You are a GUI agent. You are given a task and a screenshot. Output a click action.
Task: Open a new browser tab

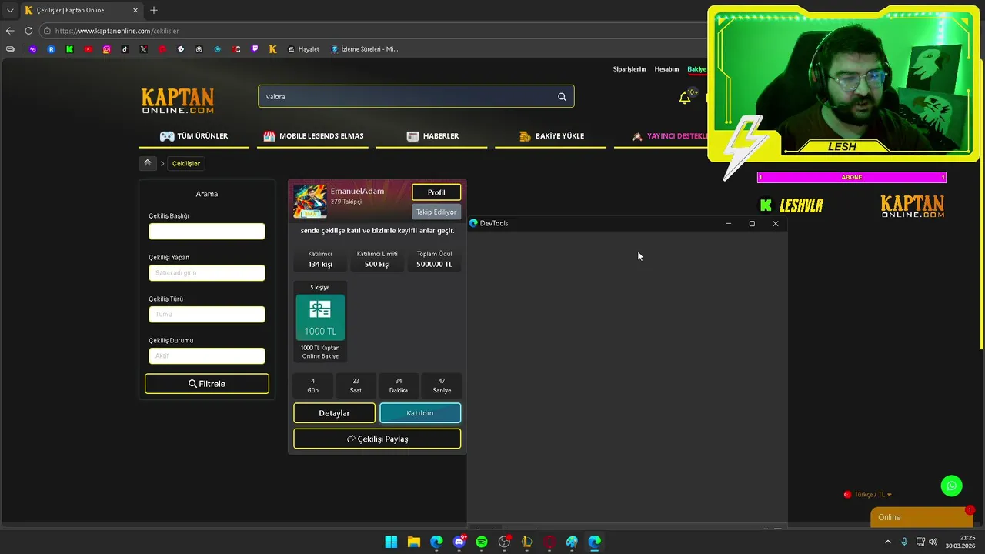pos(154,10)
